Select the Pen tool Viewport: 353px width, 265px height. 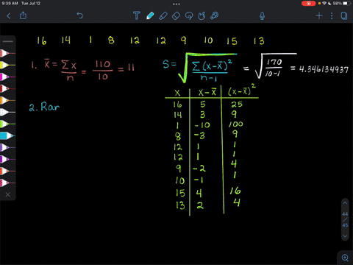point(150,15)
